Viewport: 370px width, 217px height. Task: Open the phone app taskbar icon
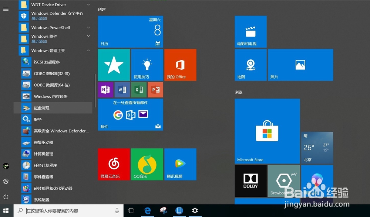pos(179,211)
